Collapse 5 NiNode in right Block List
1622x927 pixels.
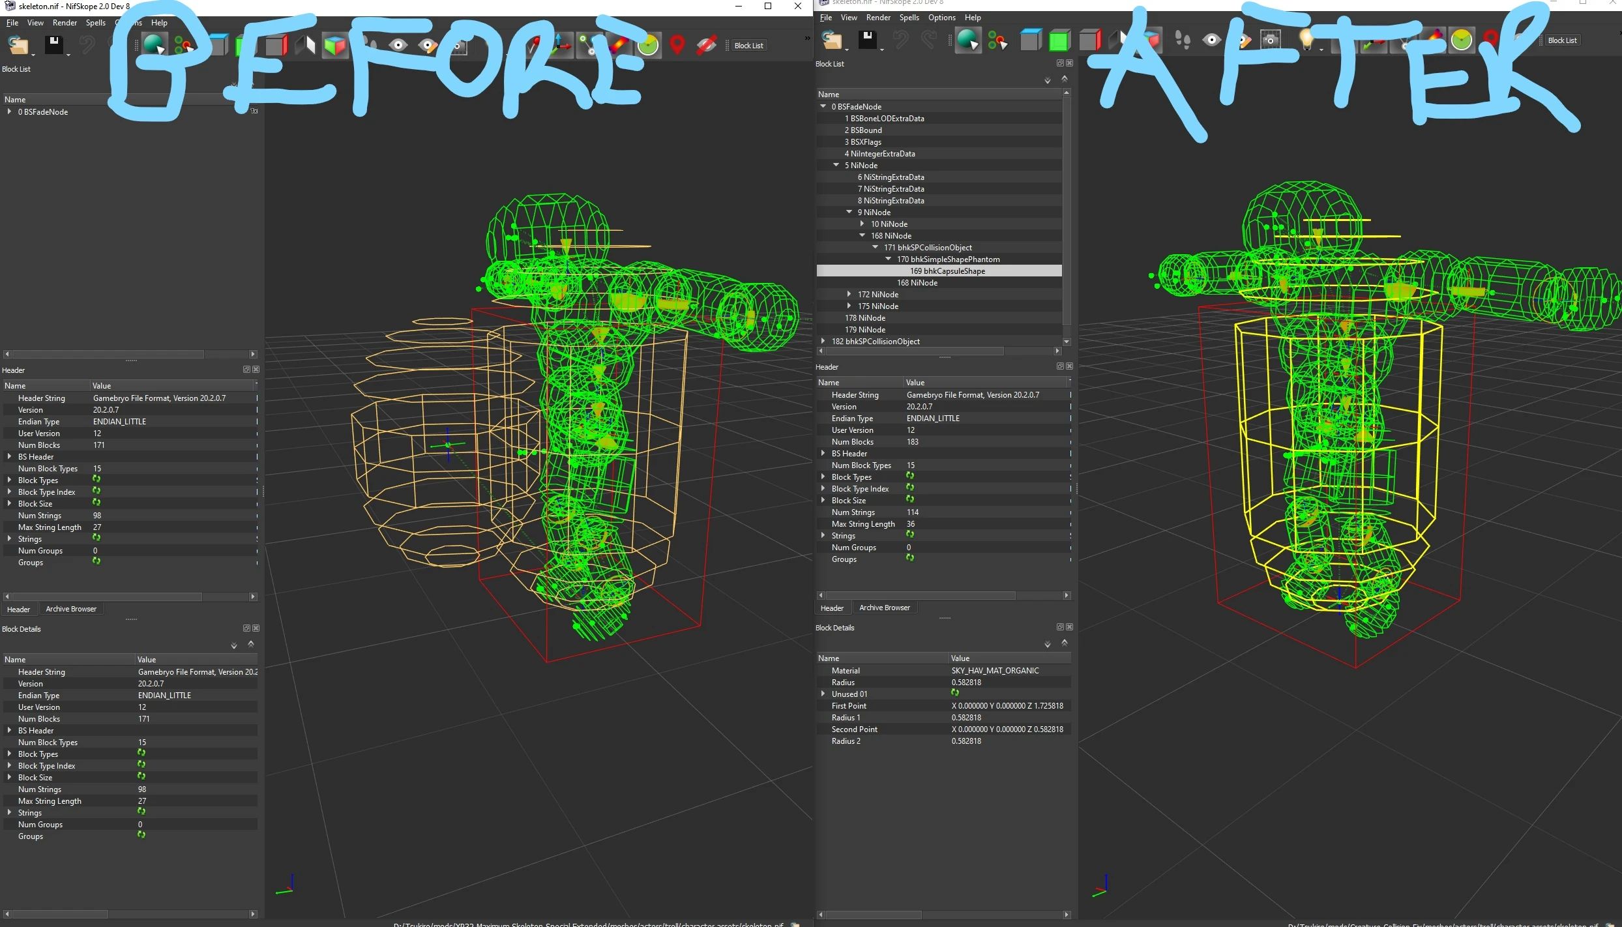[x=836, y=166]
